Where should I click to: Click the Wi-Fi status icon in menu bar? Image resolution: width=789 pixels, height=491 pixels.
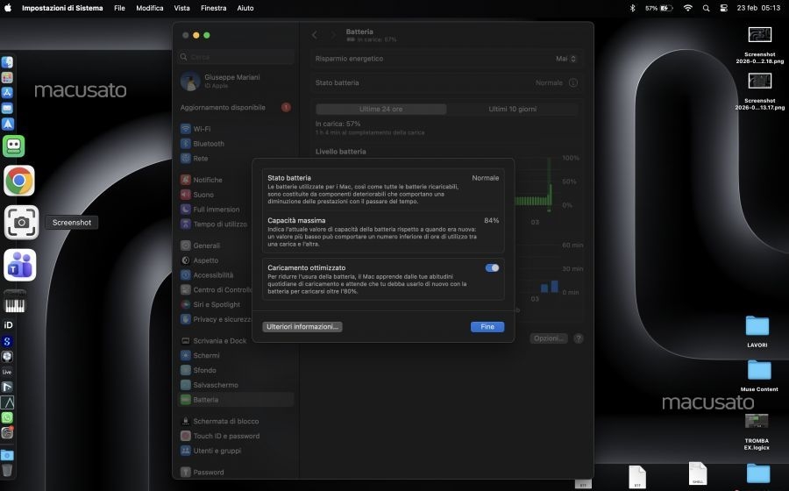point(687,8)
